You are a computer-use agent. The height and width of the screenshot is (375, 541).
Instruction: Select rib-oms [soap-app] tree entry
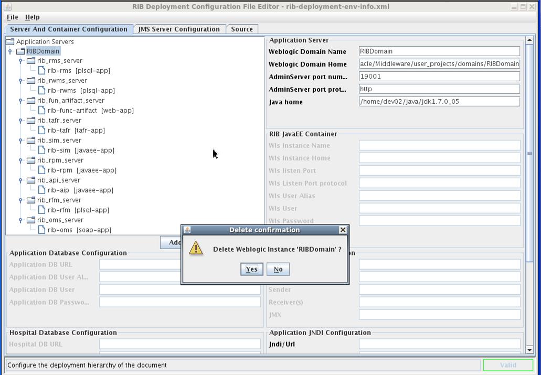click(x=79, y=230)
